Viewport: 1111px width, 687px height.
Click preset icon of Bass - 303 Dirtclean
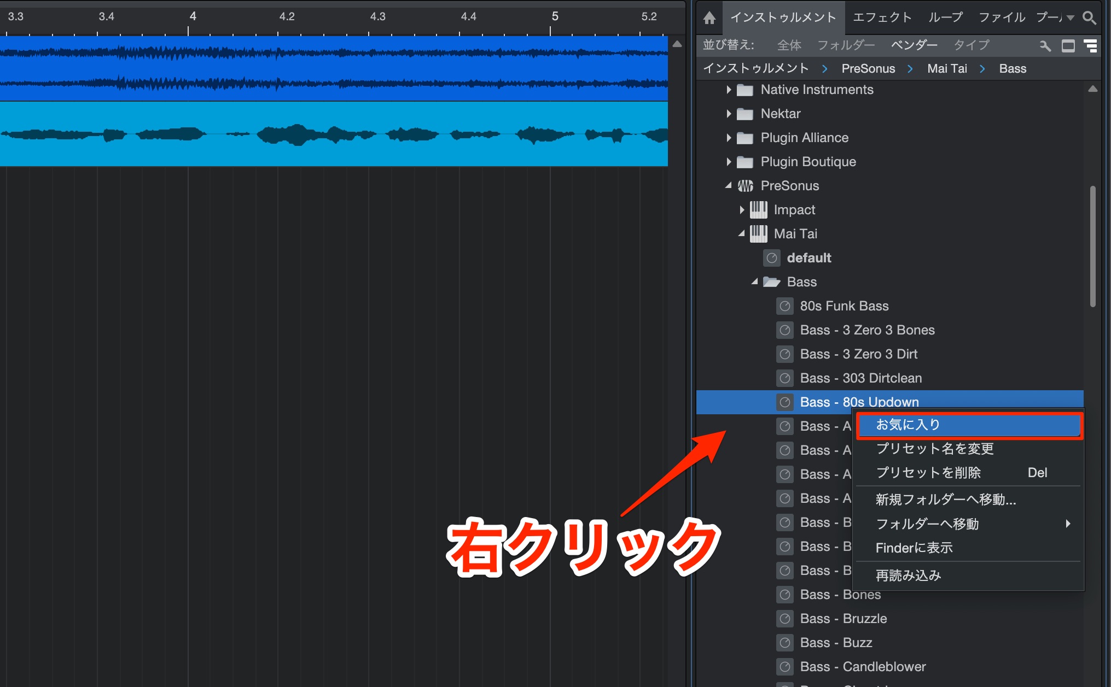tap(784, 378)
